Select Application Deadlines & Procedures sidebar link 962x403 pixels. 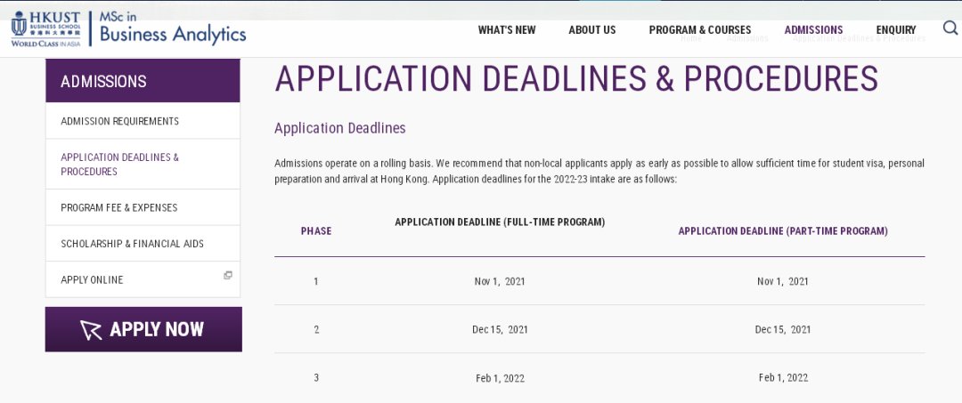[x=120, y=165]
